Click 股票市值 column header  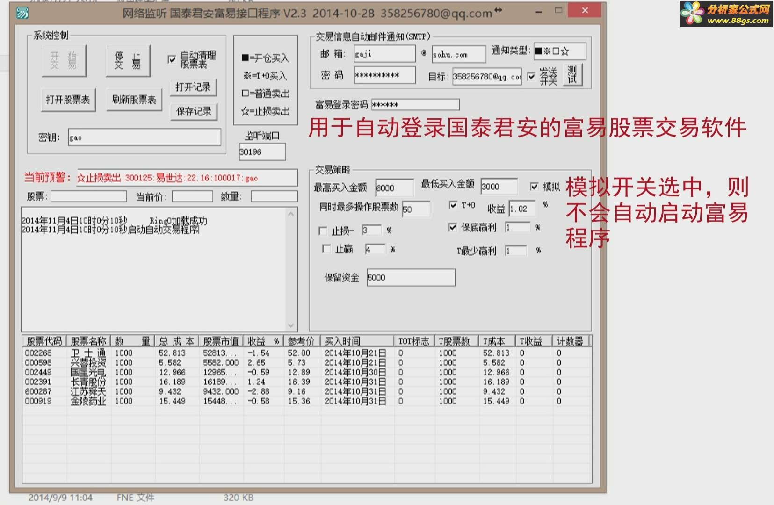(222, 341)
